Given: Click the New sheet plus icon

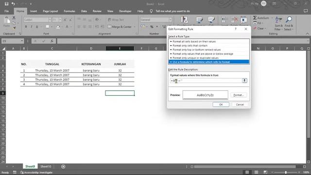Looking at the screenshot, I should (x=63, y=167).
